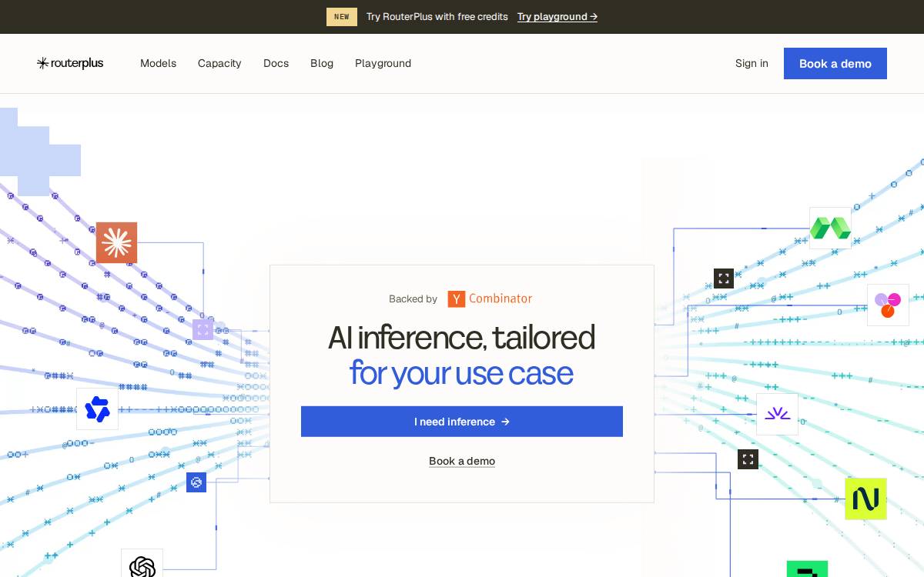Click the "Try RouterPlus with free credits" text
The image size is (924, 577).
tap(437, 17)
